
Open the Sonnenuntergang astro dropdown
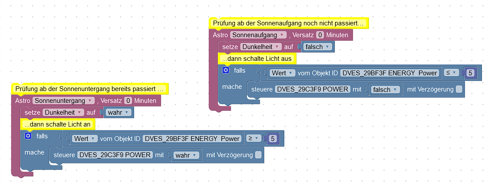click(x=64, y=101)
